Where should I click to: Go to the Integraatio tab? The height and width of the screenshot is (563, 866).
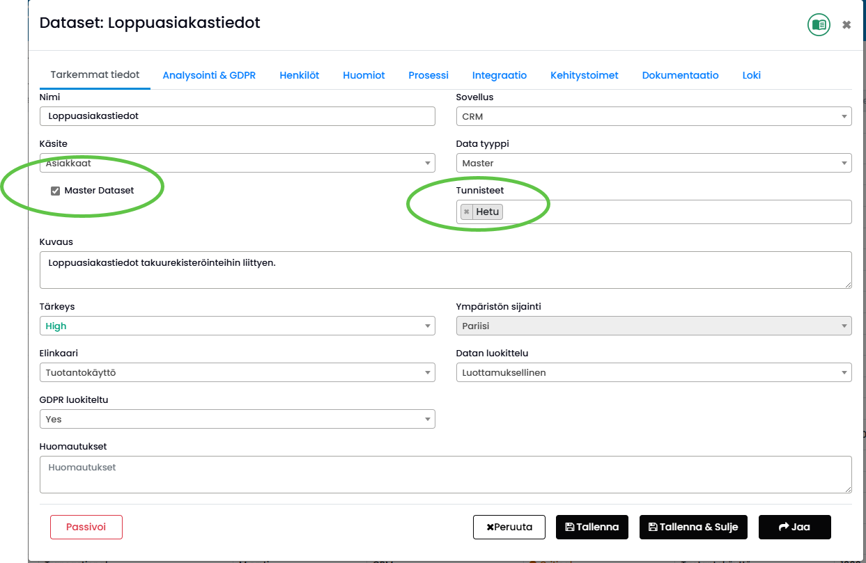[500, 75]
